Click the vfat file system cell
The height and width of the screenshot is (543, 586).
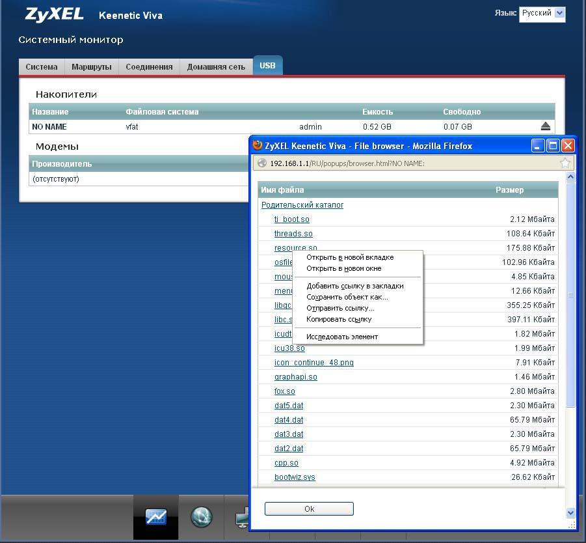pos(131,127)
